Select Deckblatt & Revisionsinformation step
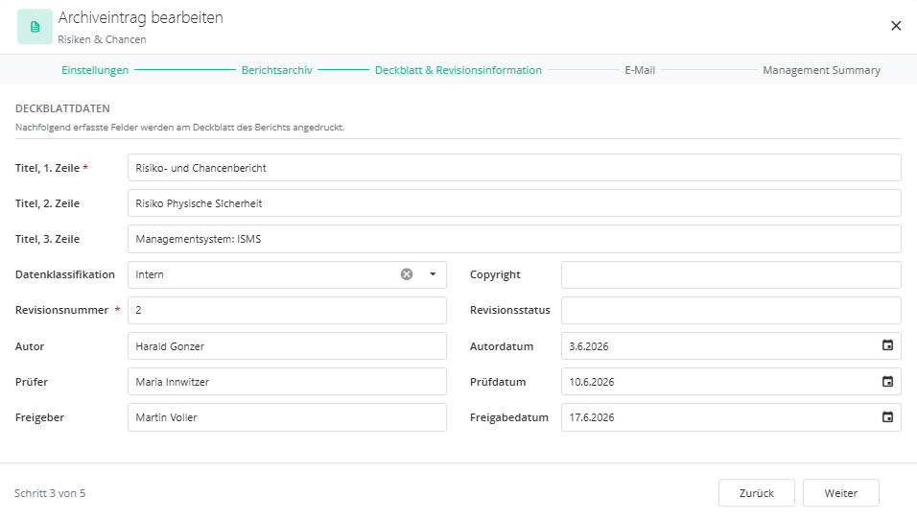The image size is (917, 521). click(458, 70)
